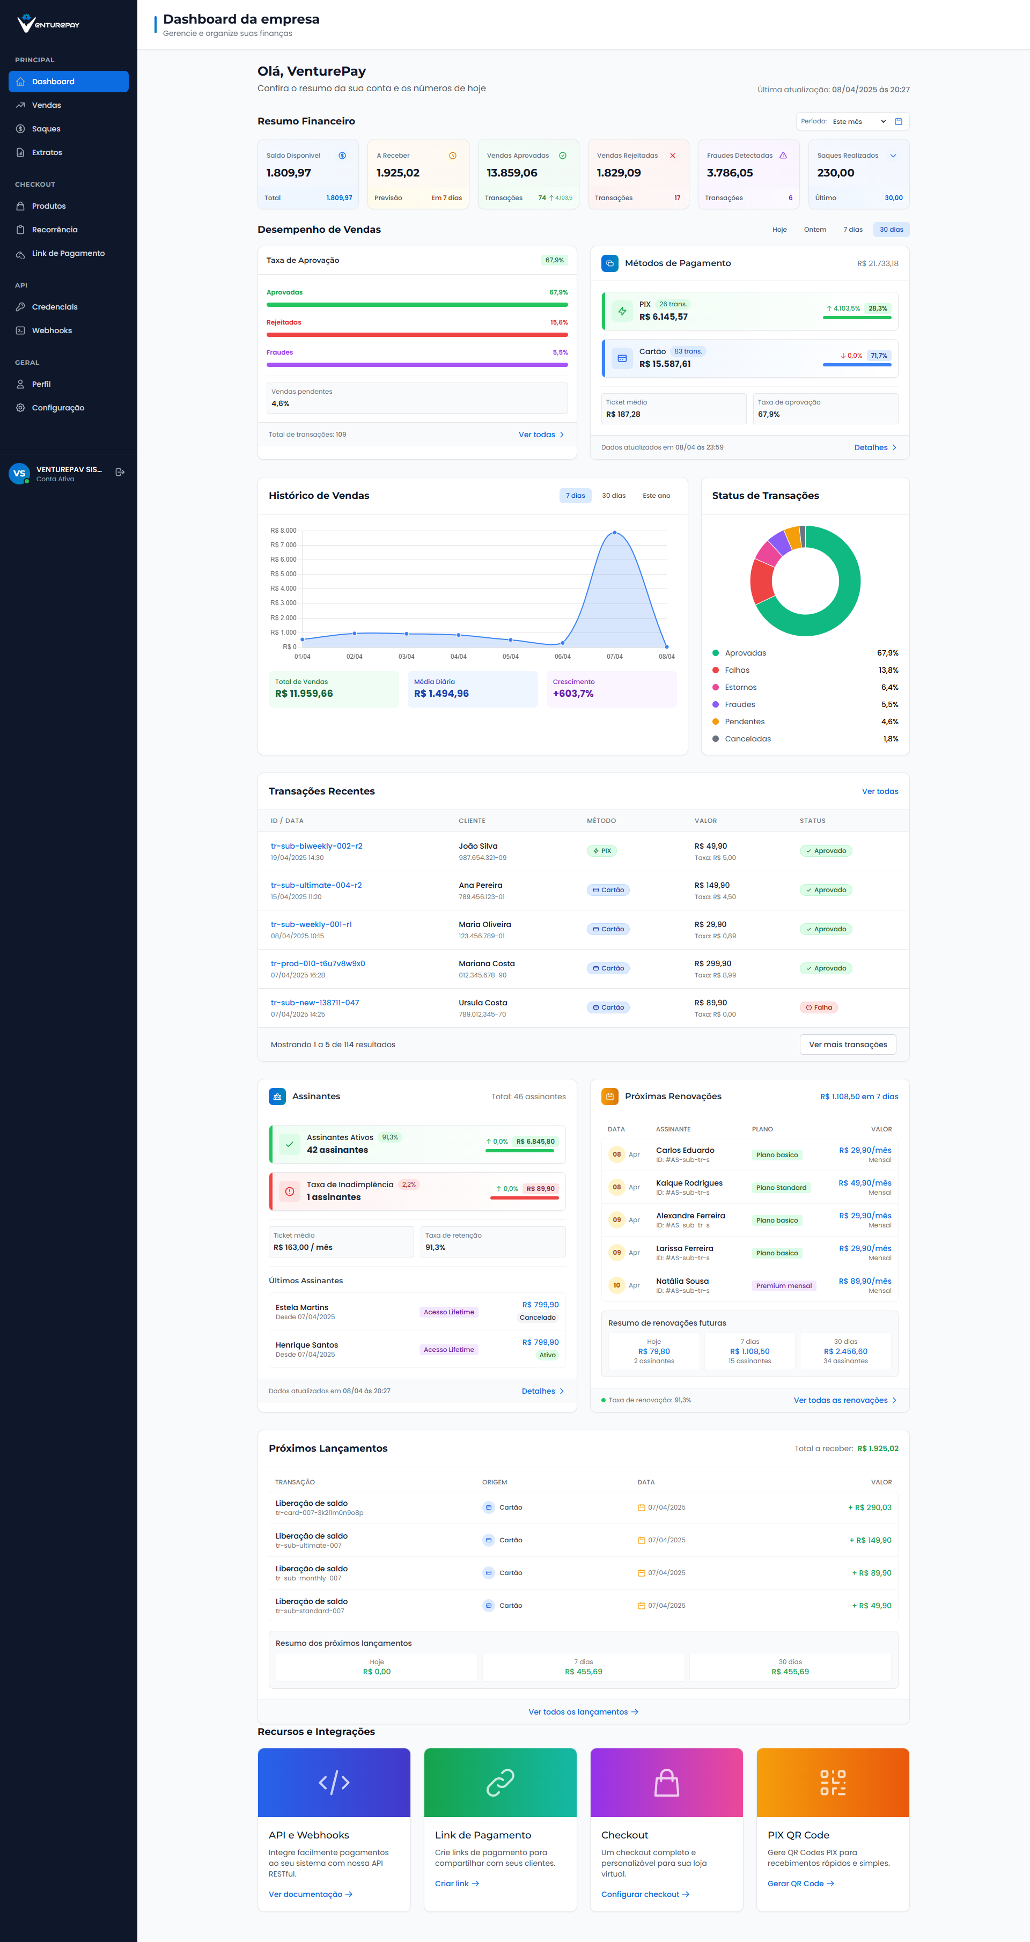
Task: Click Ver todas in Taxa de Aprovação card
Action: click(x=541, y=435)
